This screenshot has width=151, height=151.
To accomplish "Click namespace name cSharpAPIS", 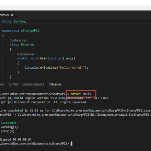I will click(x=30, y=31).
